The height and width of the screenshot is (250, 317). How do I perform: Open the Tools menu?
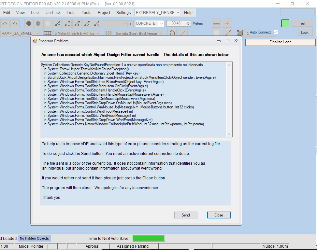(x=86, y=13)
